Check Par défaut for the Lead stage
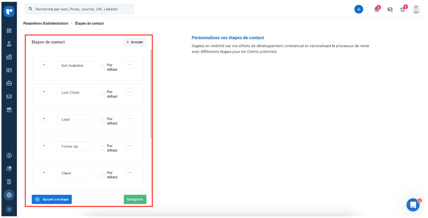The width and height of the screenshot is (428, 218). pyautogui.click(x=102, y=121)
